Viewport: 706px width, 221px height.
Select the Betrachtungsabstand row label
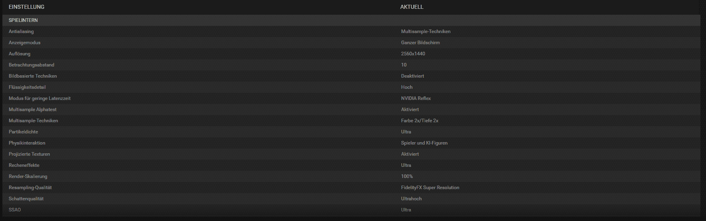31,65
